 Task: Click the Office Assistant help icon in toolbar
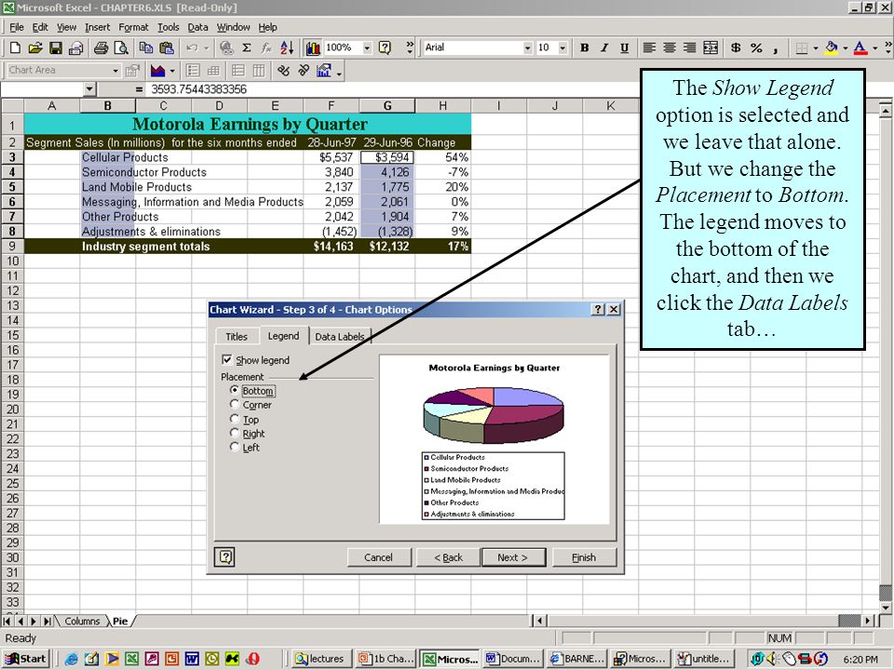(385, 48)
